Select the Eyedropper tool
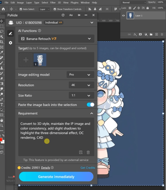 pyautogui.click(x=2, y=53)
